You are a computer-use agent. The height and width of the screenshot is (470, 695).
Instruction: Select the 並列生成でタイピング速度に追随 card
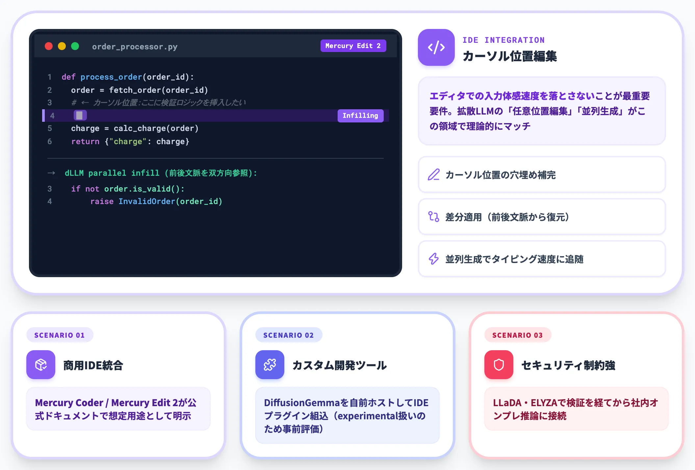tap(542, 259)
